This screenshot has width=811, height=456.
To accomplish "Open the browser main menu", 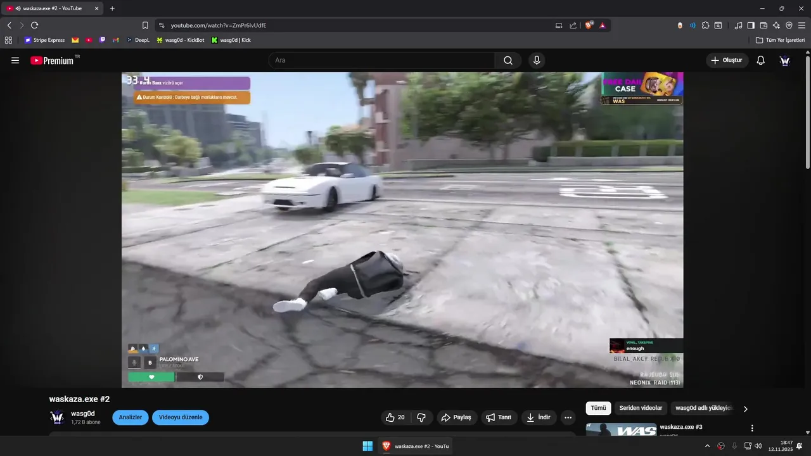I will coord(801,25).
